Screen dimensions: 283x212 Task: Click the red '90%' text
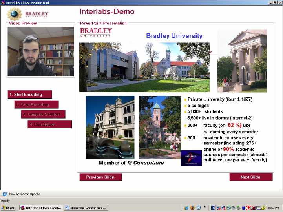click(x=228, y=149)
